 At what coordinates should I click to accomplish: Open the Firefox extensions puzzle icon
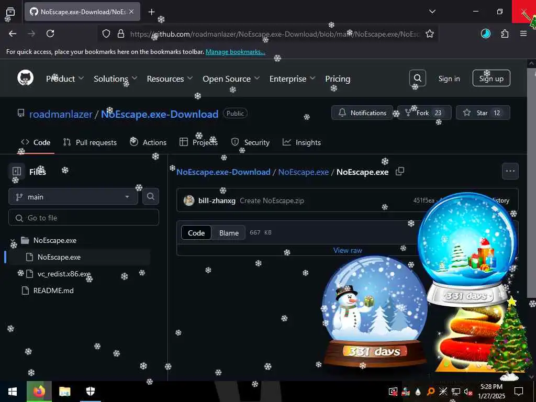505,33
